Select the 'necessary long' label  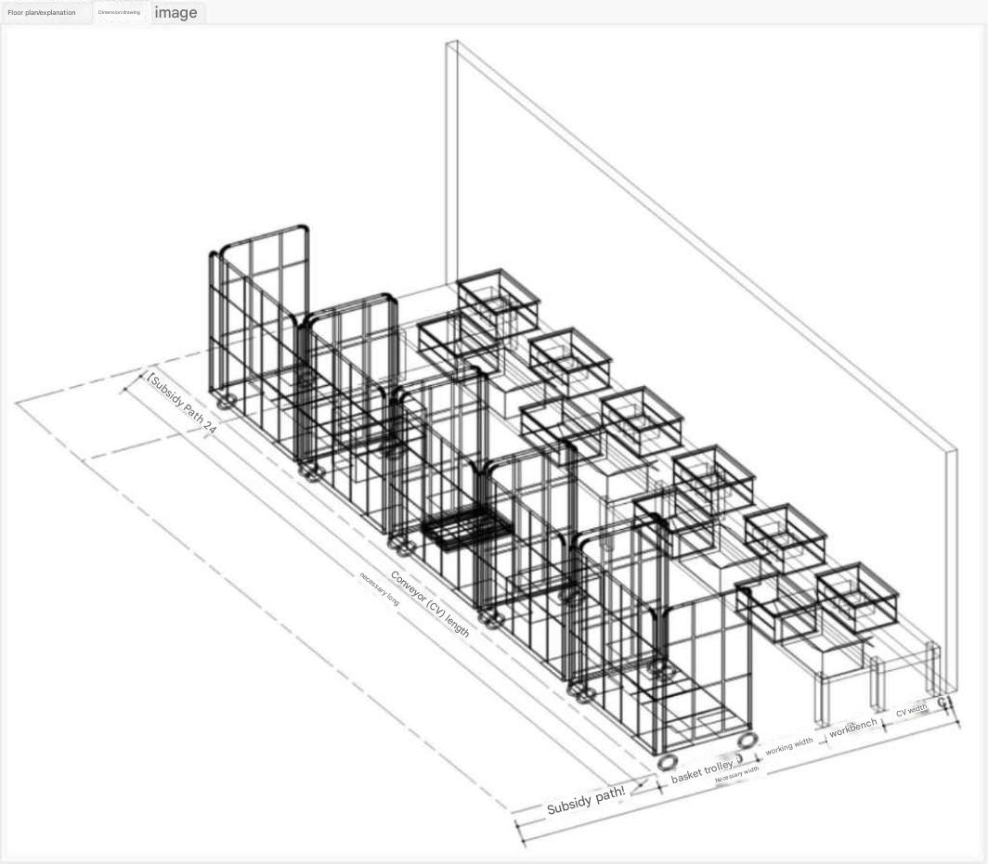[x=379, y=588]
